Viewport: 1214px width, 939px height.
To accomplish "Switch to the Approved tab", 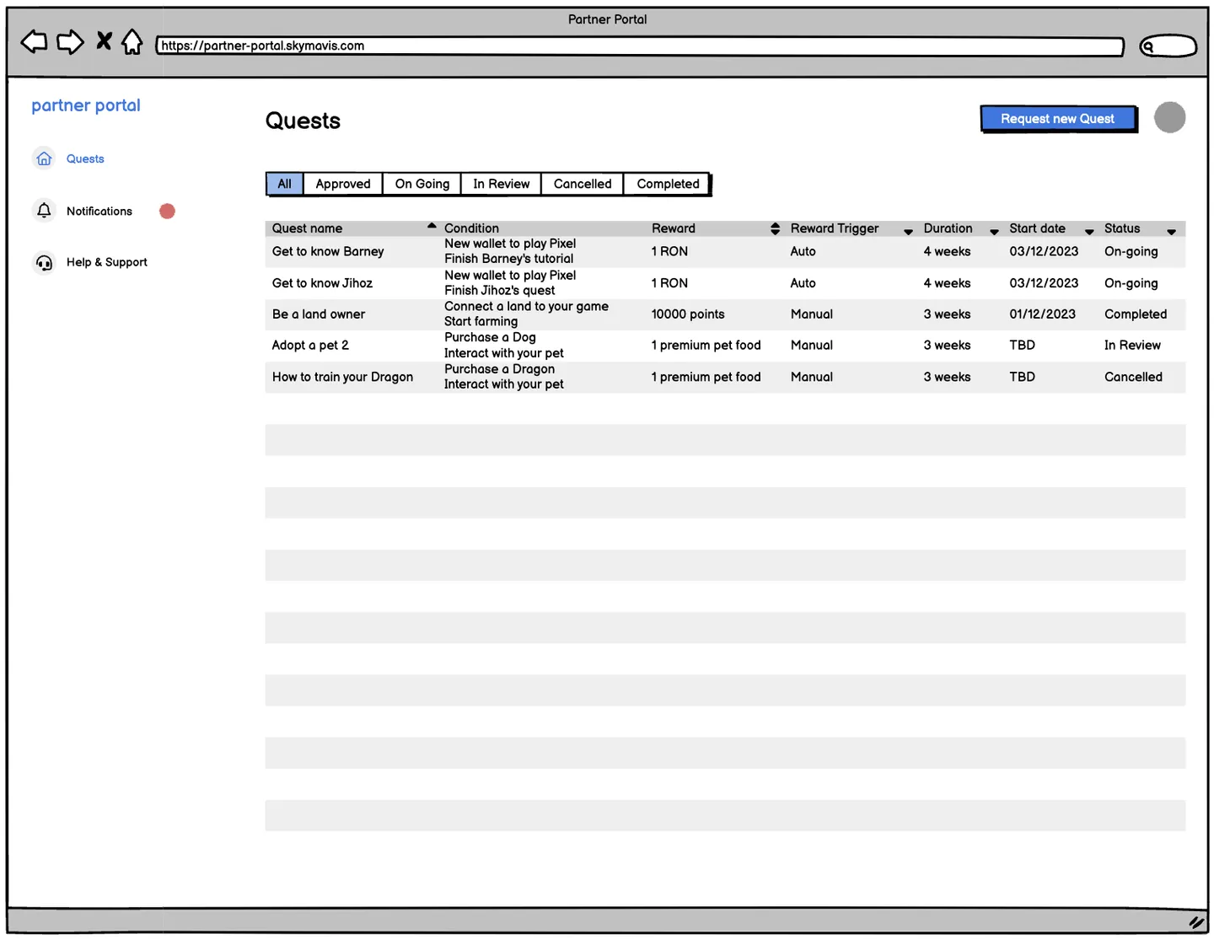I will tap(343, 184).
